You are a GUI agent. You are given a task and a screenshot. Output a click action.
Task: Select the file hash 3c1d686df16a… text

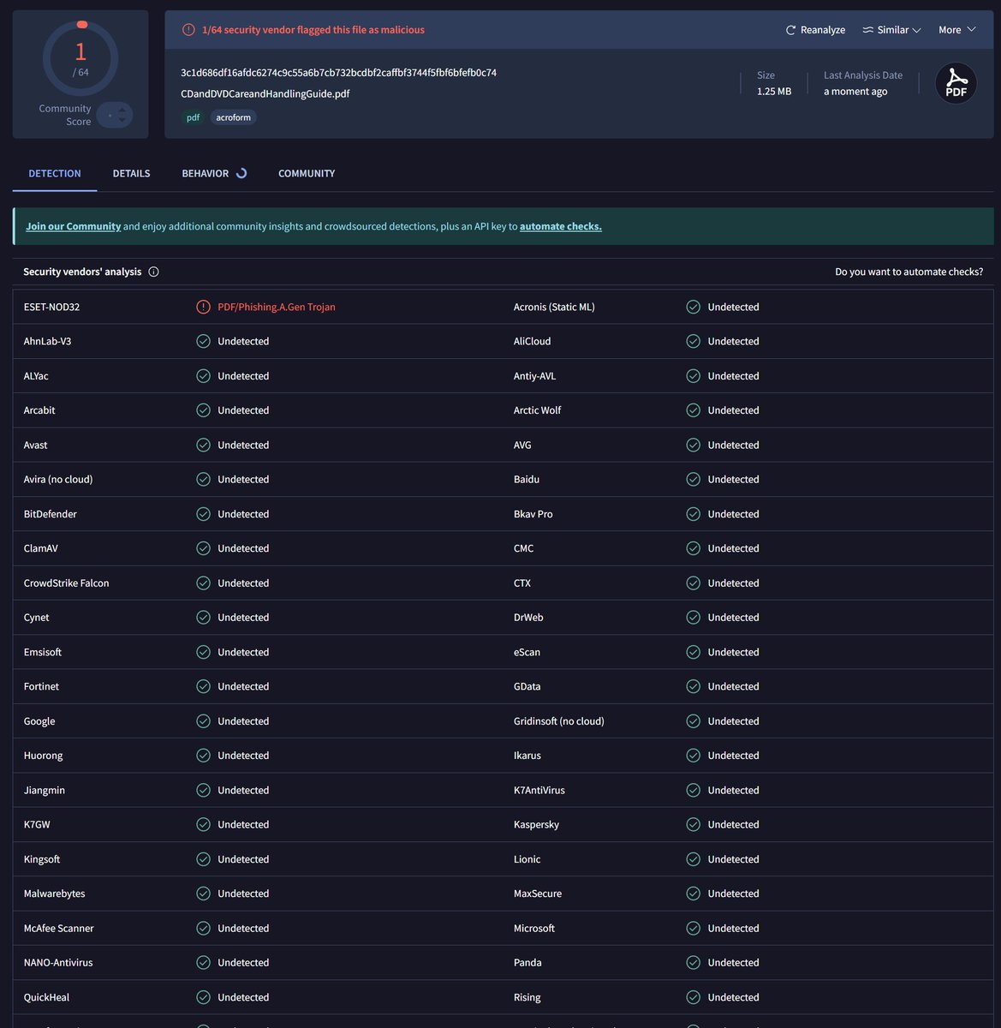339,73
